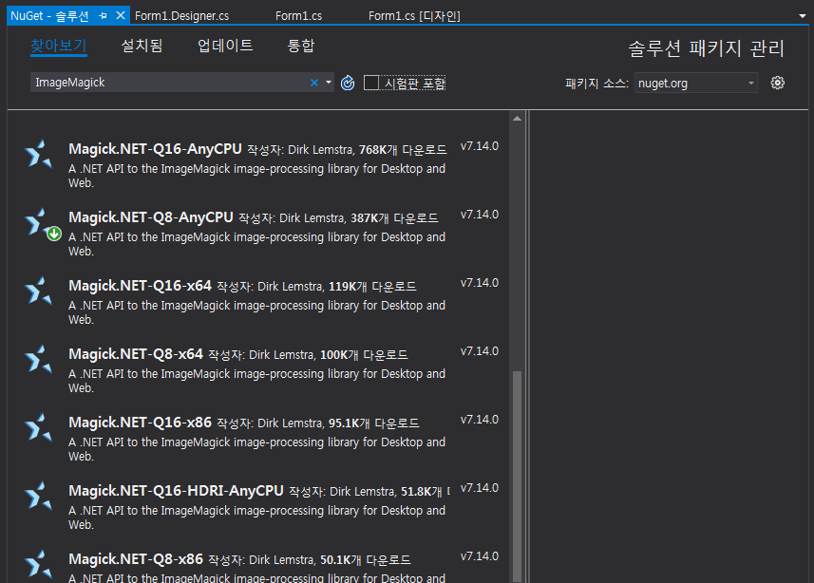Enable the include prerelease checkbox
Screen dimensions: 814x583
pyautogui.click(x=371, y=83)
